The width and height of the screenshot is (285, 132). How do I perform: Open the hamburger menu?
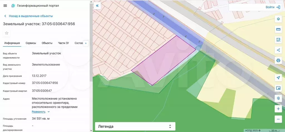[x=5, y=6]
